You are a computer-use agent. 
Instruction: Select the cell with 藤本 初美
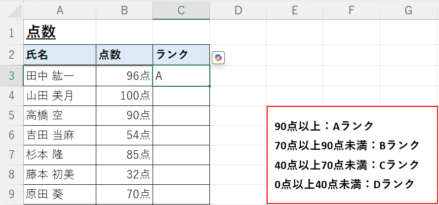(60, 174)
